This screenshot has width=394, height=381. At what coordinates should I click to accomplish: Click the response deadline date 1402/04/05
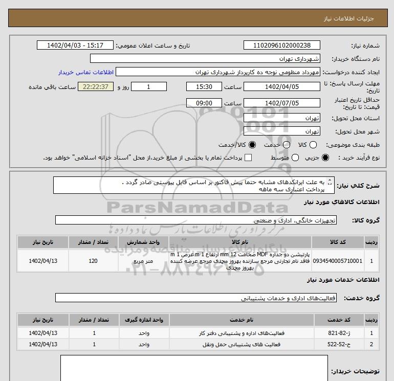tap(281, 86)
